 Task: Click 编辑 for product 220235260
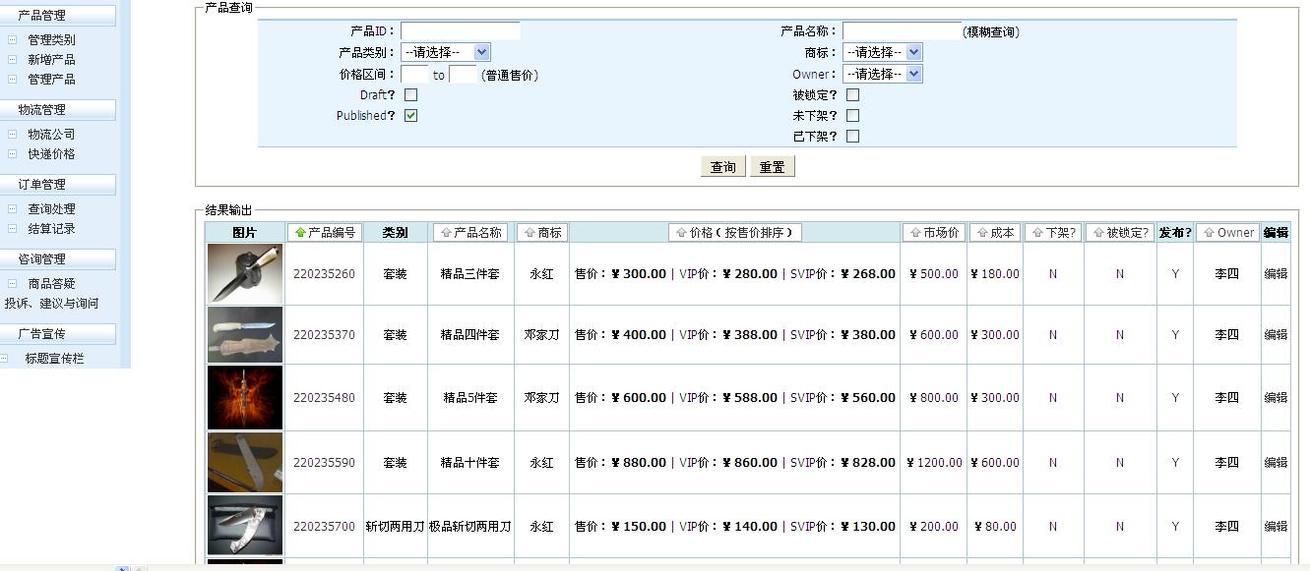(1276, 274)
